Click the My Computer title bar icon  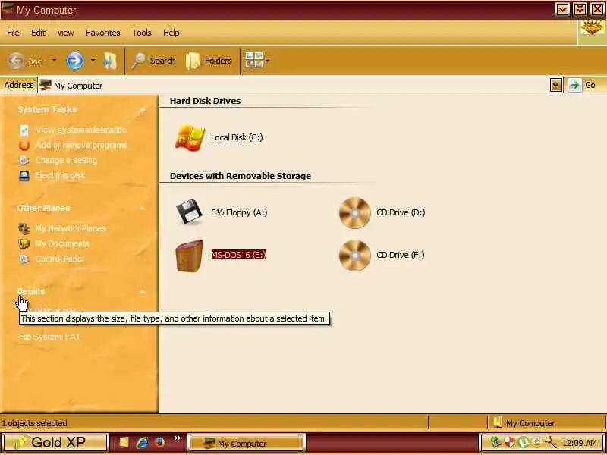point(8,9)
